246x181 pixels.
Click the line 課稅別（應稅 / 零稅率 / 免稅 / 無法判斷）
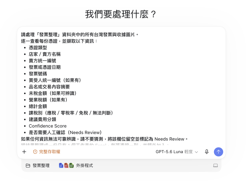[71, 113]
